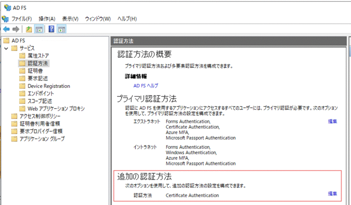The image size is (351, 205).
Task: Open the ファイル(F) menu
Action: tap(22, 19)
